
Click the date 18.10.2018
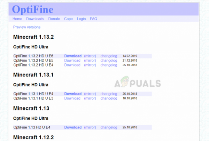pyautogui.click(x=130, y=99)
